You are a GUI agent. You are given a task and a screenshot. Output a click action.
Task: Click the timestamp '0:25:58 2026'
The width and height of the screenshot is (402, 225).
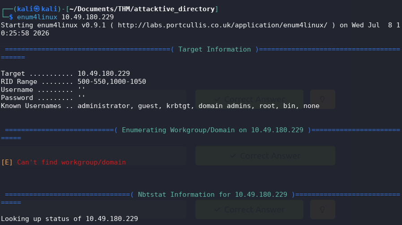point(25,33)
